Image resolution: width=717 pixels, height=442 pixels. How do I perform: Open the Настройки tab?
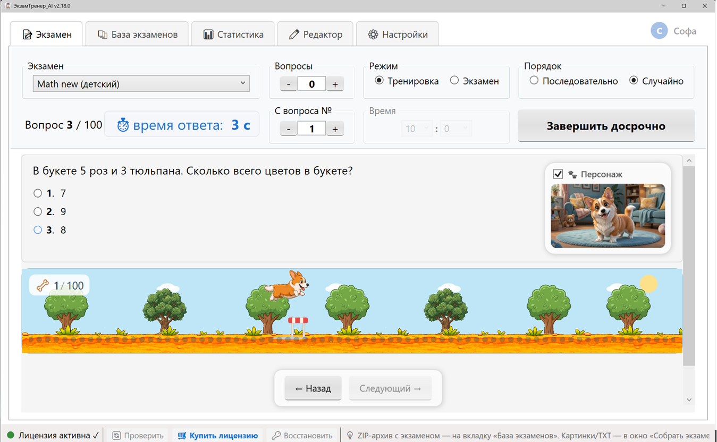tap(397, 35)
